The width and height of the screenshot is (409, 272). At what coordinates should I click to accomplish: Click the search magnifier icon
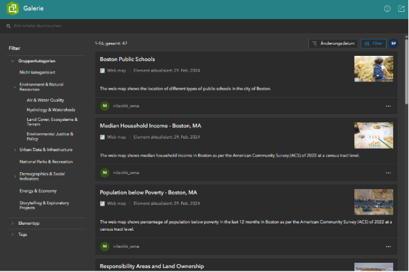(9, 26)
